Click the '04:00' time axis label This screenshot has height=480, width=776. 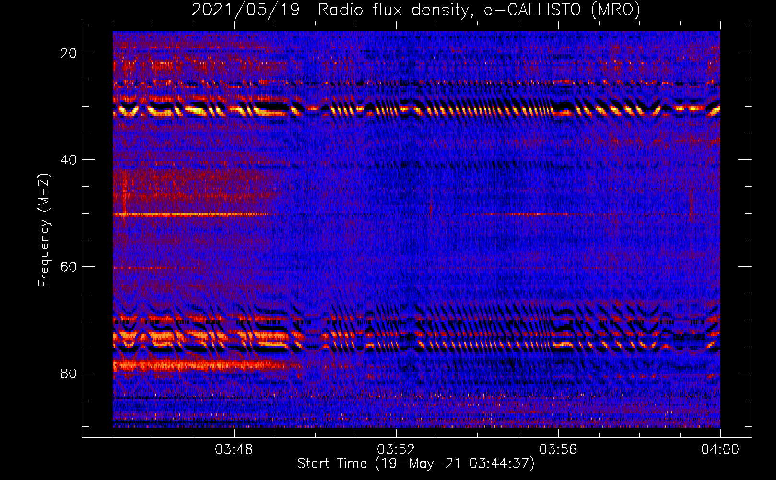pyautogui.click(x=720, y=450)
